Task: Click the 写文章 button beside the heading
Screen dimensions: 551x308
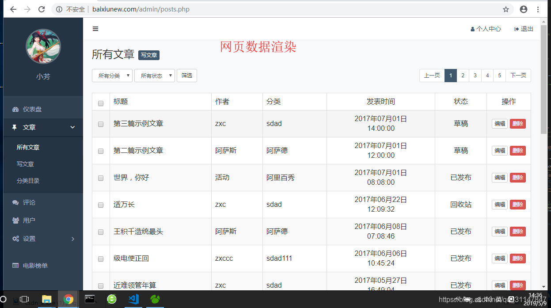Action: click(x=149, y=55)
